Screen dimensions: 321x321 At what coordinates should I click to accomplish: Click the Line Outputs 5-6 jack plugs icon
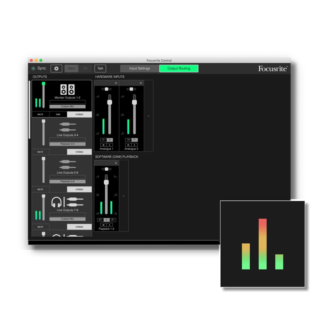click(67, 164)
